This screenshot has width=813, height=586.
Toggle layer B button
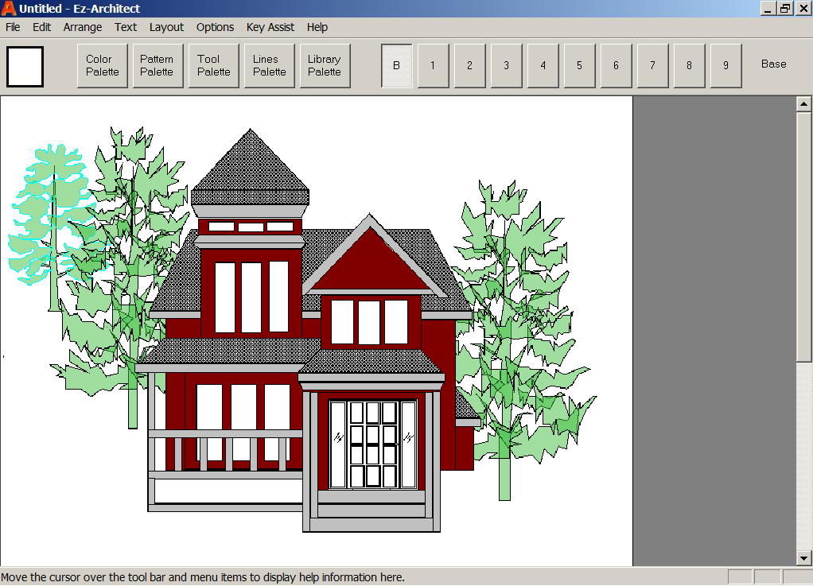[396, 65]
